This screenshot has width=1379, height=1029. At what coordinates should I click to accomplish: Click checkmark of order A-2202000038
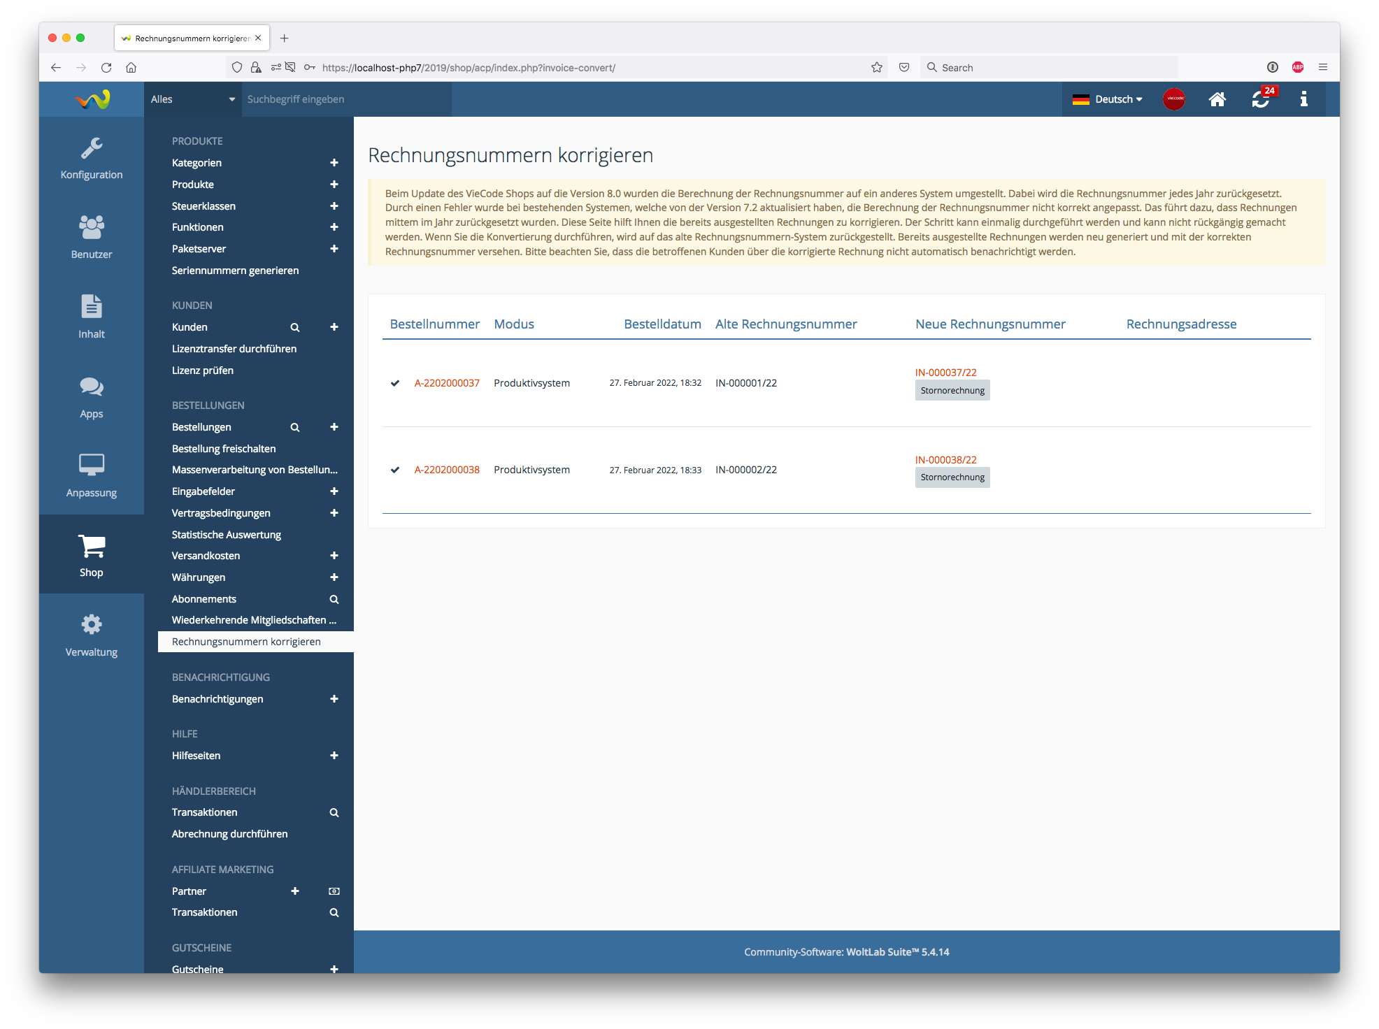point(395,470)
